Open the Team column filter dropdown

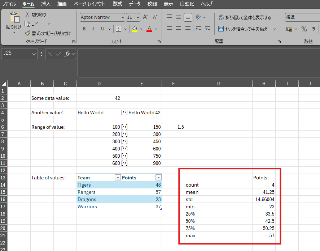[118, 178]
